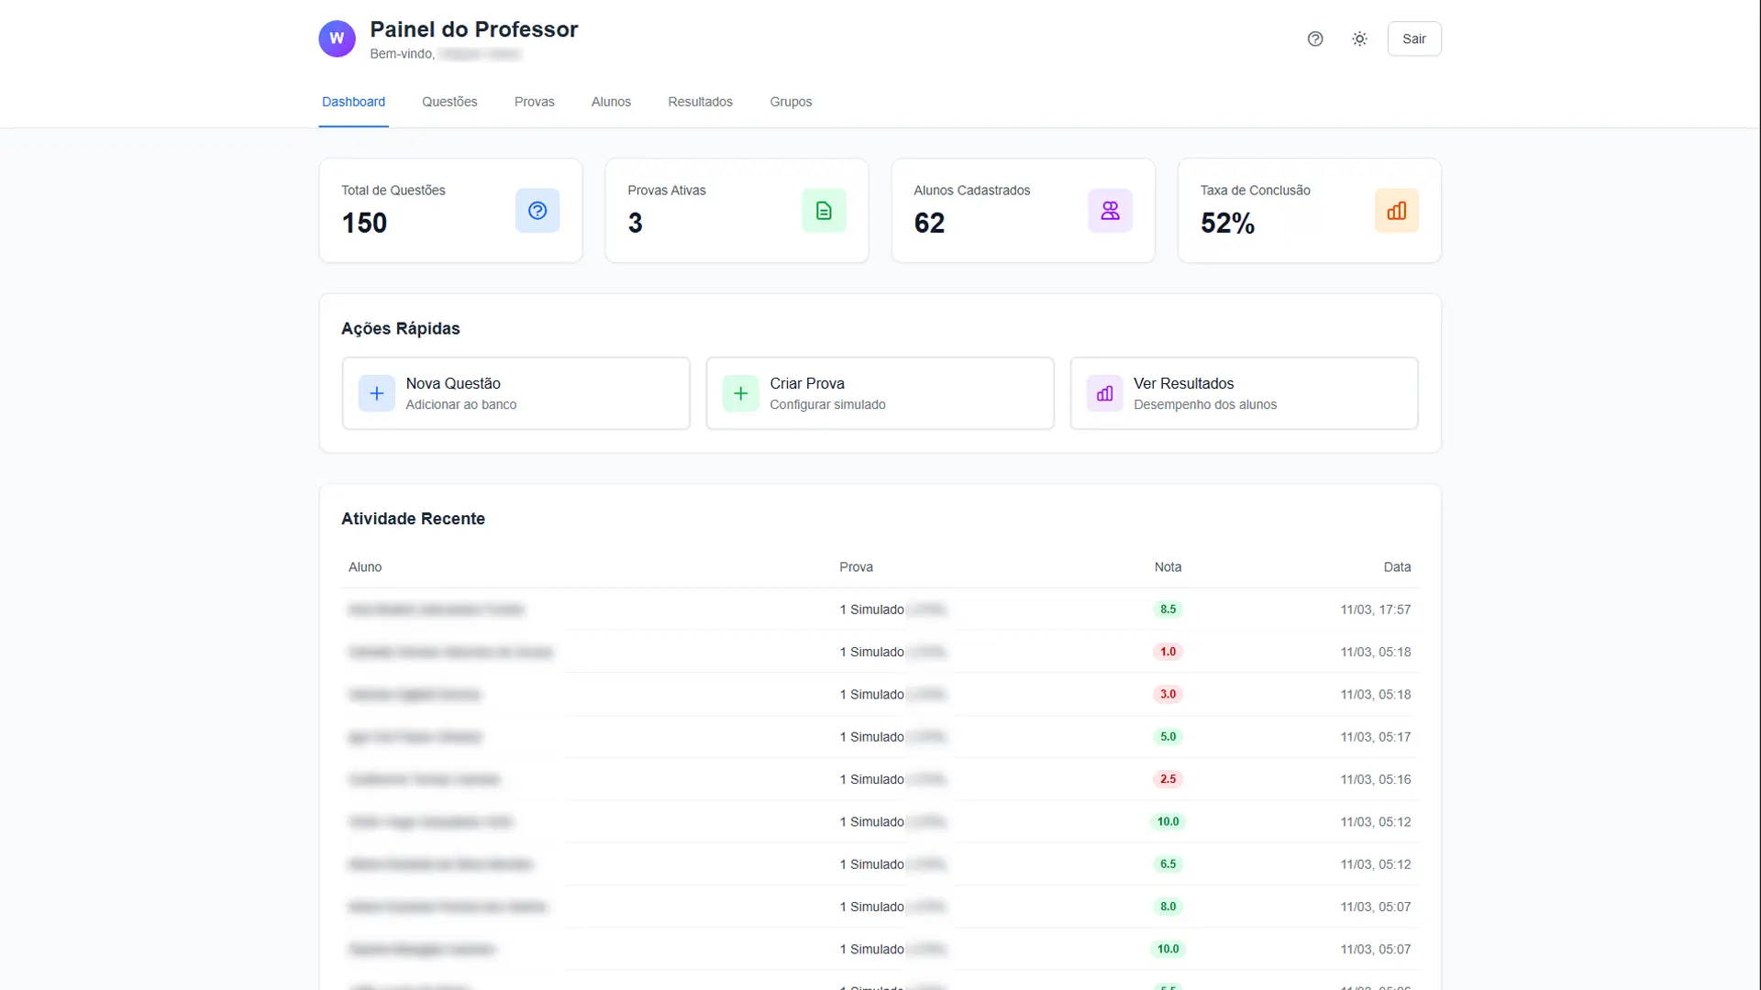Click the red 1.0 grade badge
This screenshot has width=1761, height=990.
tap(1168, 652)
